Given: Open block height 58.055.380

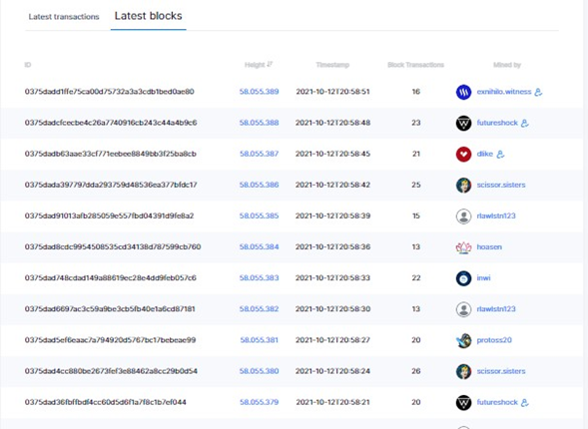Looking at the screenshot, I should (x=260, y=371).
